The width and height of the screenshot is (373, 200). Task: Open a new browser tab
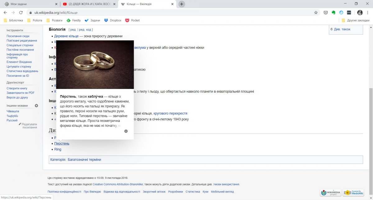pos(182,4)
